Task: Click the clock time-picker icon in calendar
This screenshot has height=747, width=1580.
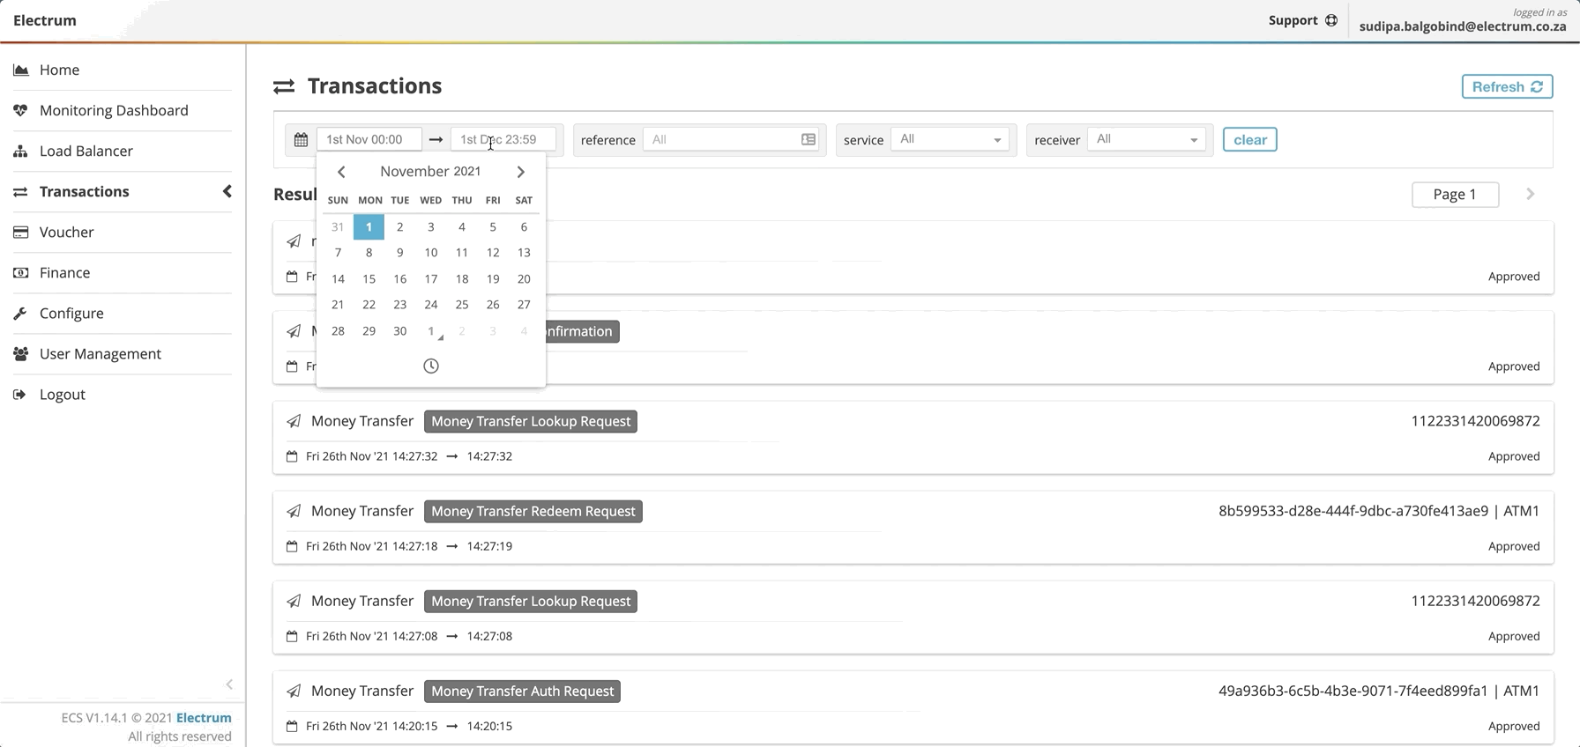Action: pyautogui.click(x=430, y=366)
